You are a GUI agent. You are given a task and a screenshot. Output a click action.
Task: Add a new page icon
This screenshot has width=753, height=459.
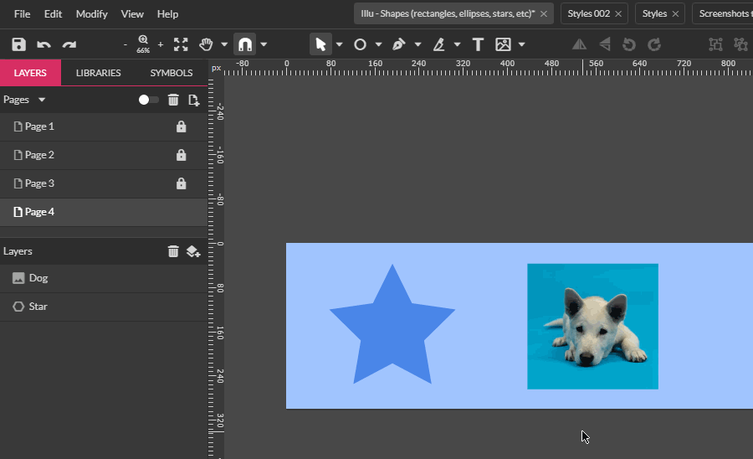click(x=193, y=100)
